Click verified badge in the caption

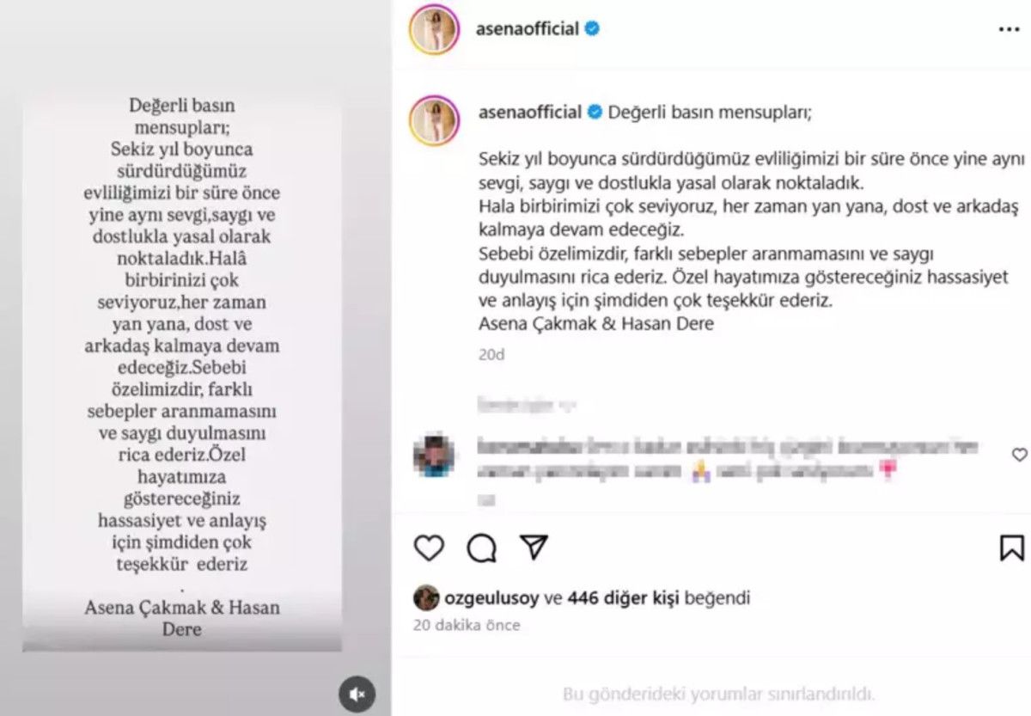(594, 112)
